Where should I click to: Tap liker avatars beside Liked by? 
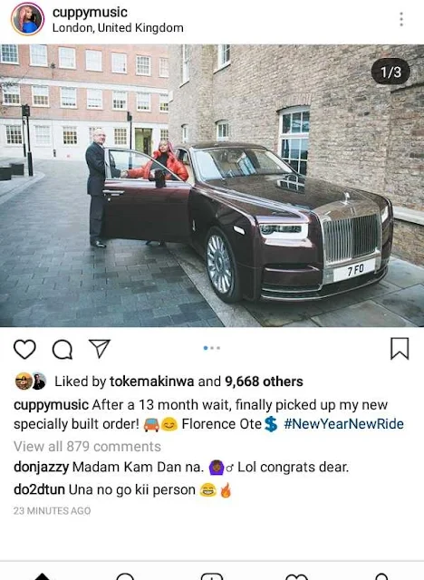(x=31, y=382)
